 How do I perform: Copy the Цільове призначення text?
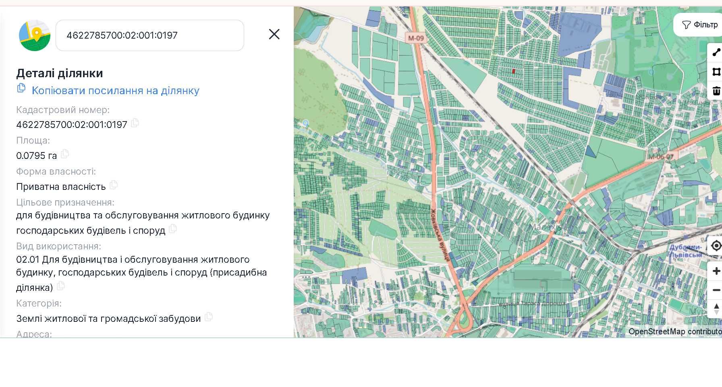(x=173, y=229)
